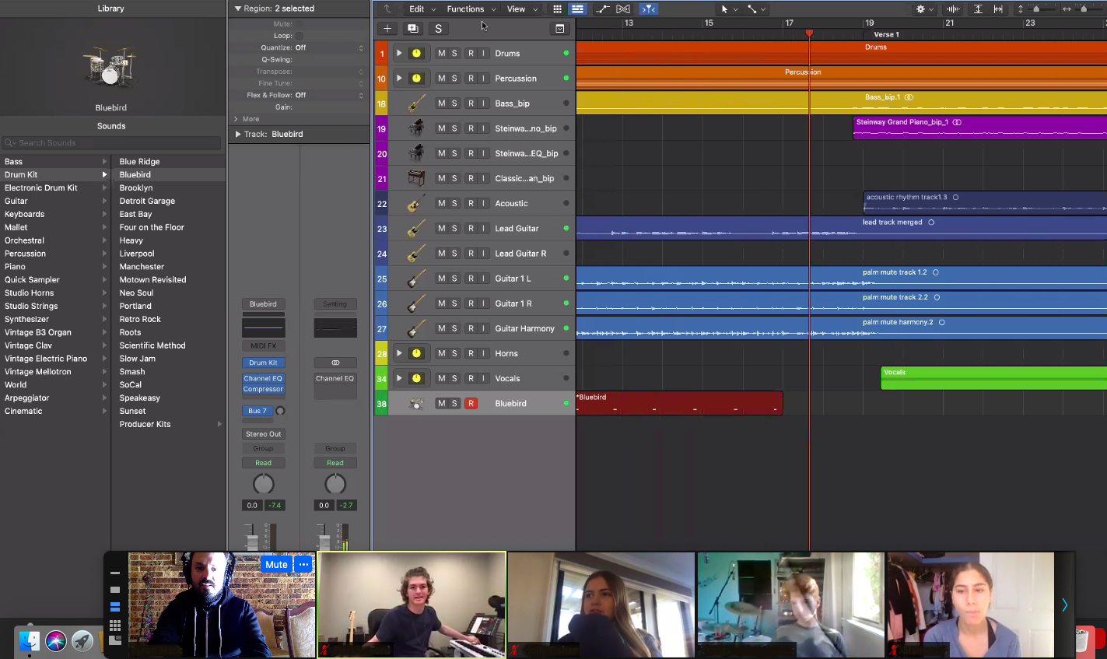This screenshot has height=659, width=1107.
Task: Open the track header options button
Action: pyautogui.click(x=559, y=29)
